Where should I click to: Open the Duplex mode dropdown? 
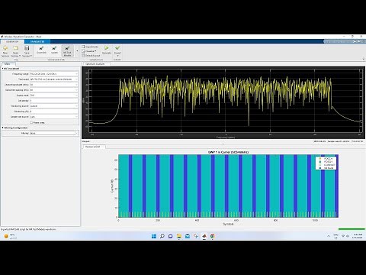click(x=54, y=95)
